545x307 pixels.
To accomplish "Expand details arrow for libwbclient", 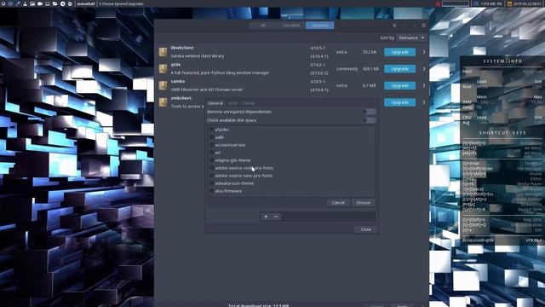I will pyautogui.click(x=424, y=52).
